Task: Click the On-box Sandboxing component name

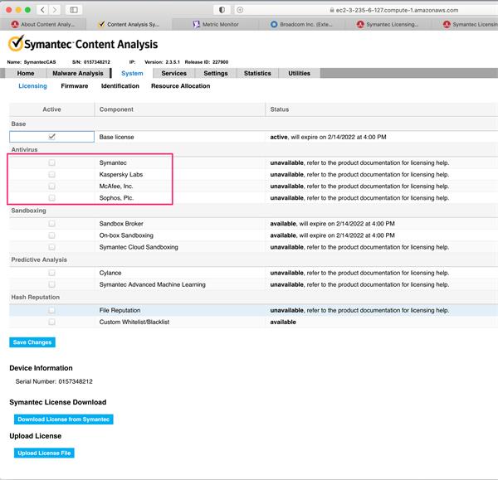Action: tap(126, 235)
